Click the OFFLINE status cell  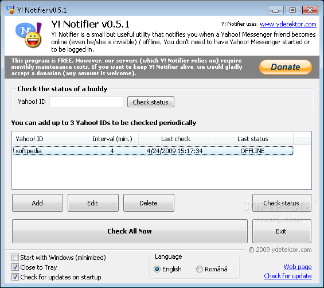[252, 151]
